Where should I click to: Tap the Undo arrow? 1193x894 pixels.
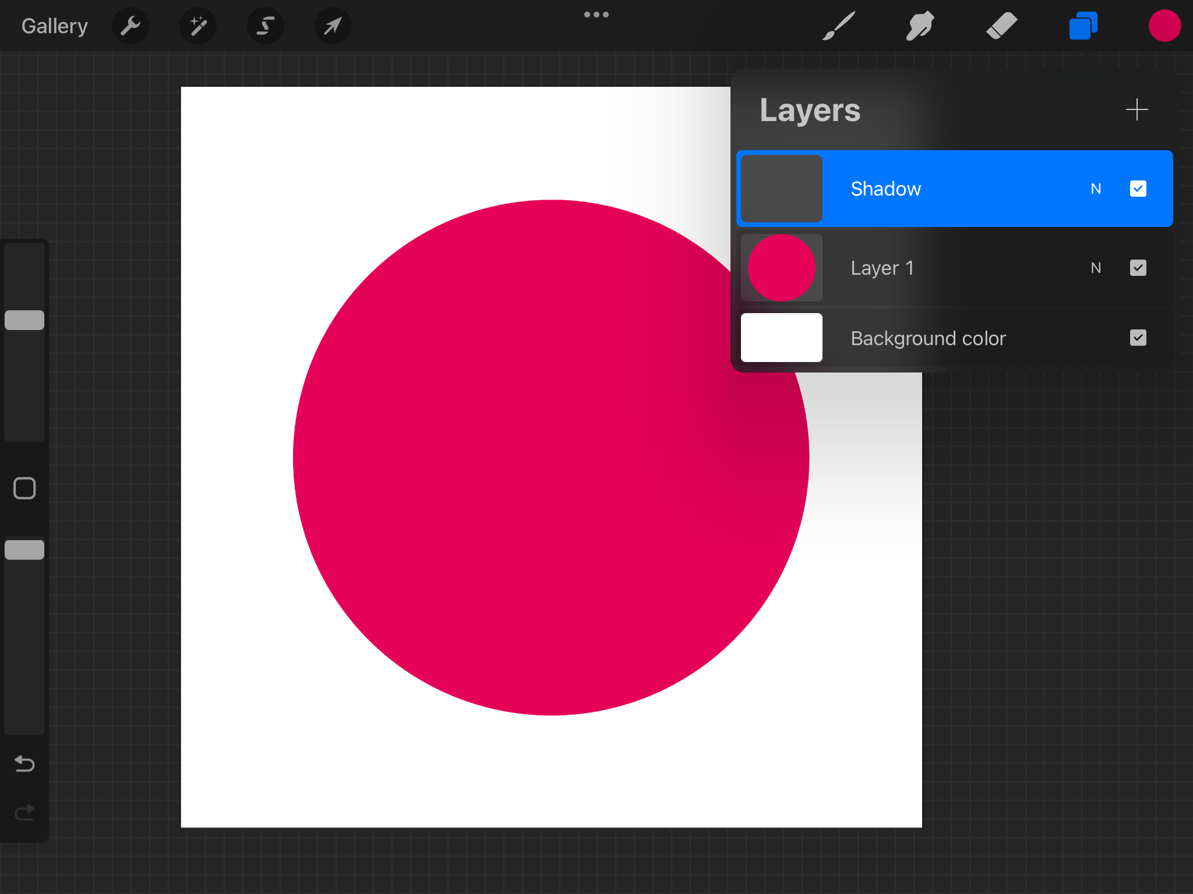pyautogui.click(x=24, y=763)
